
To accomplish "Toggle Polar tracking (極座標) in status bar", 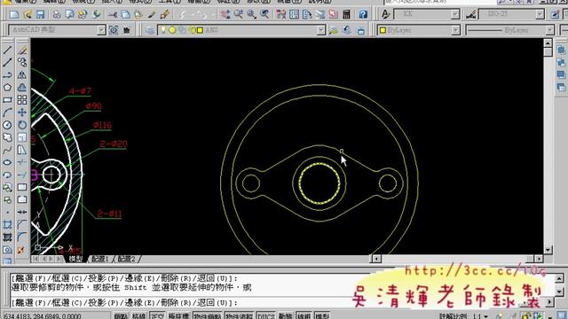I will 178,315.
